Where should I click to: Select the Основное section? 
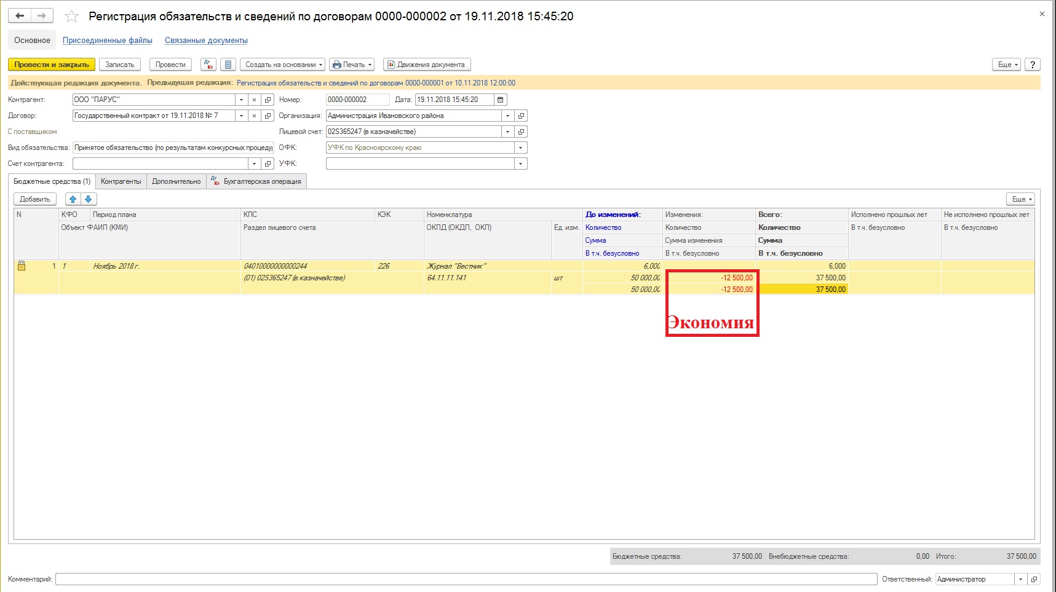32,41
